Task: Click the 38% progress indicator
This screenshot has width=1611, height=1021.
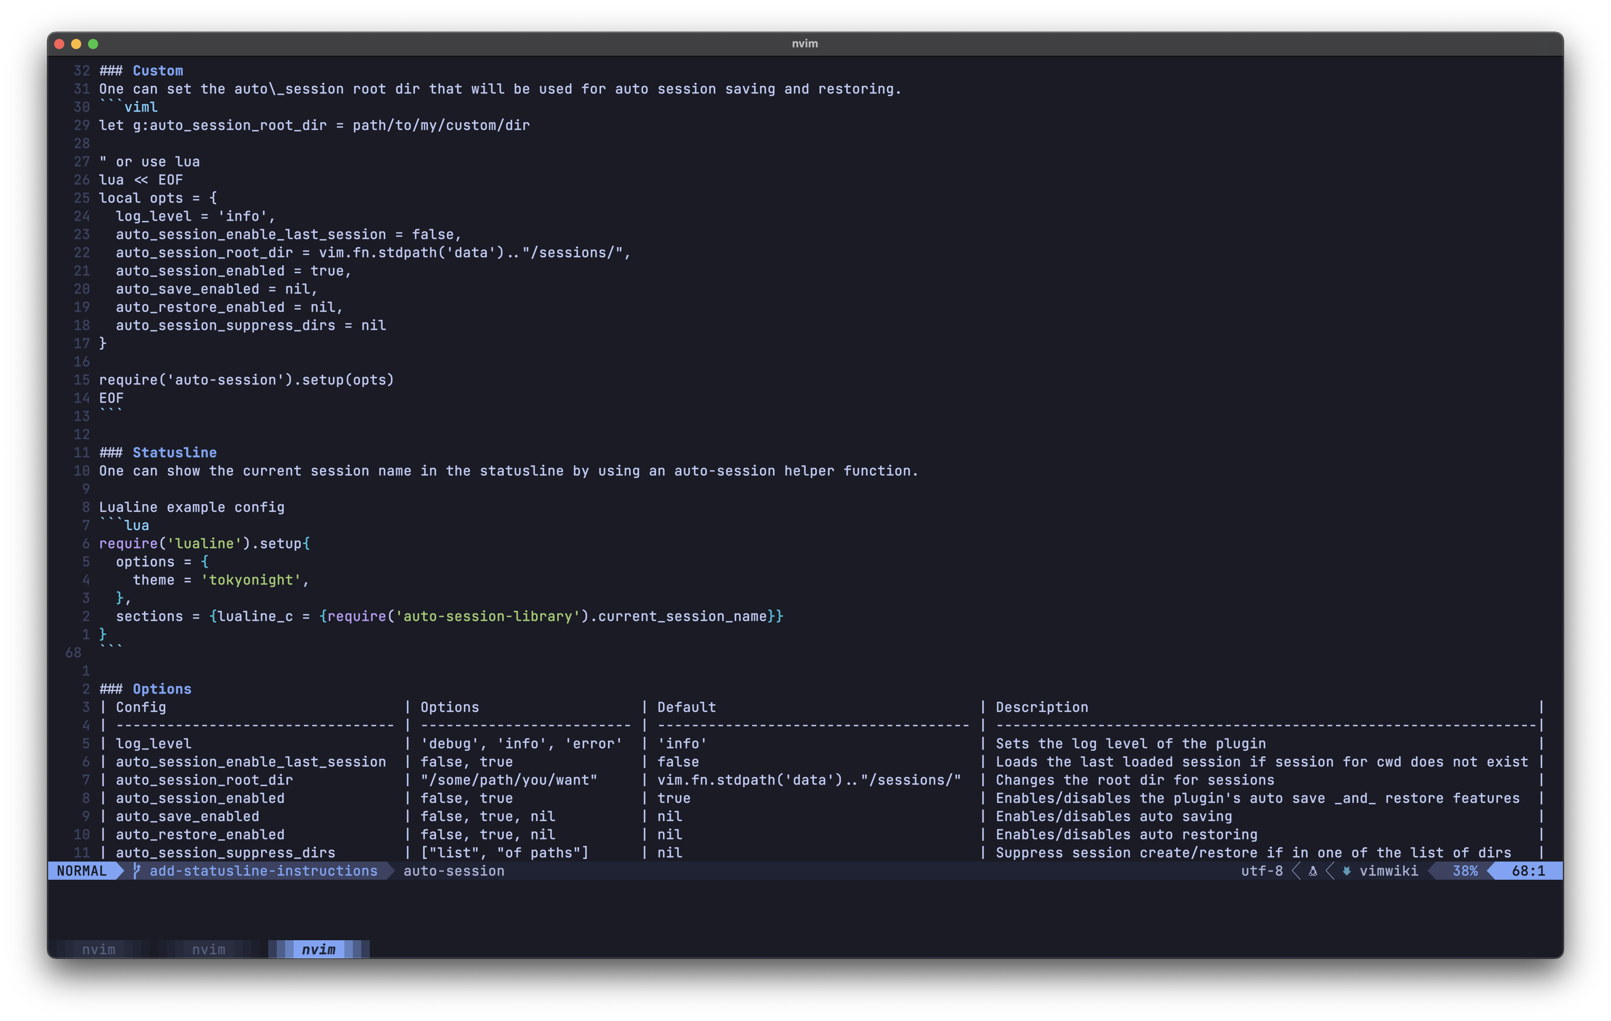Action: tap(1465, 870)
